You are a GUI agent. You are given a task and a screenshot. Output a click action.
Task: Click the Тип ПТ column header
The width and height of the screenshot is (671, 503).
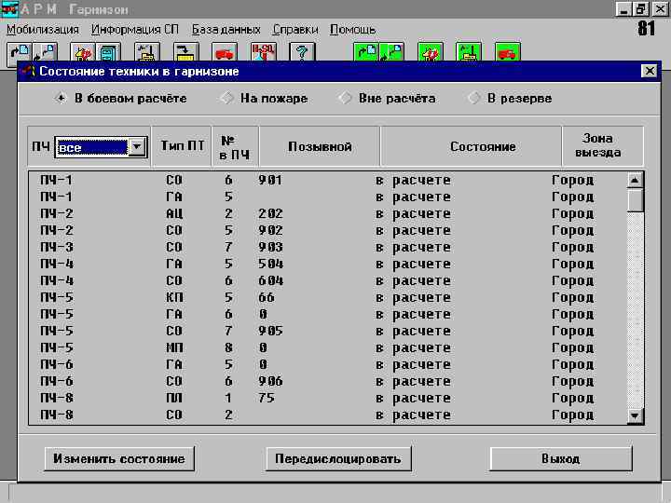[182, 146]
